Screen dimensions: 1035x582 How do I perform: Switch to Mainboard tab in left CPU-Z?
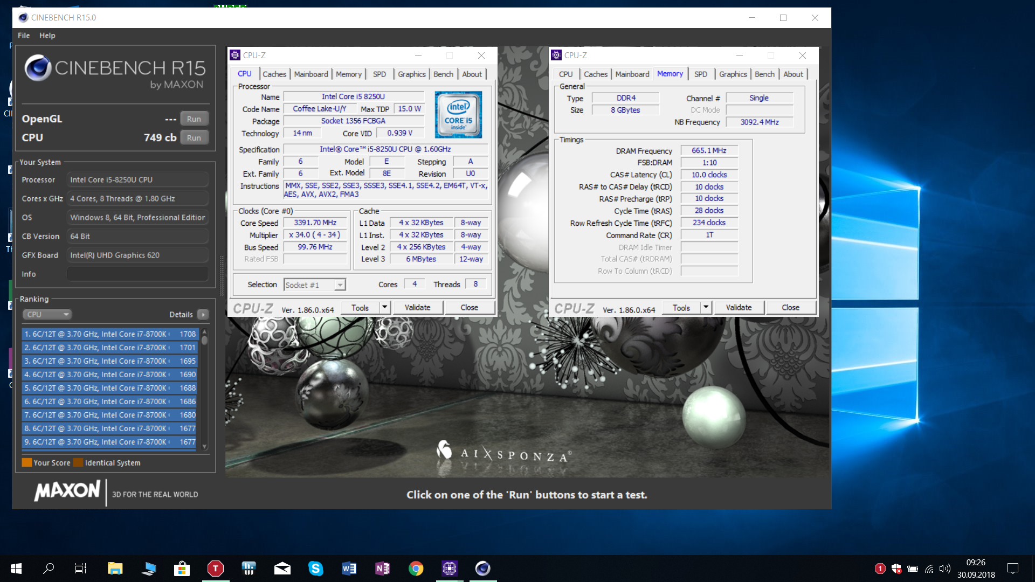310,74
